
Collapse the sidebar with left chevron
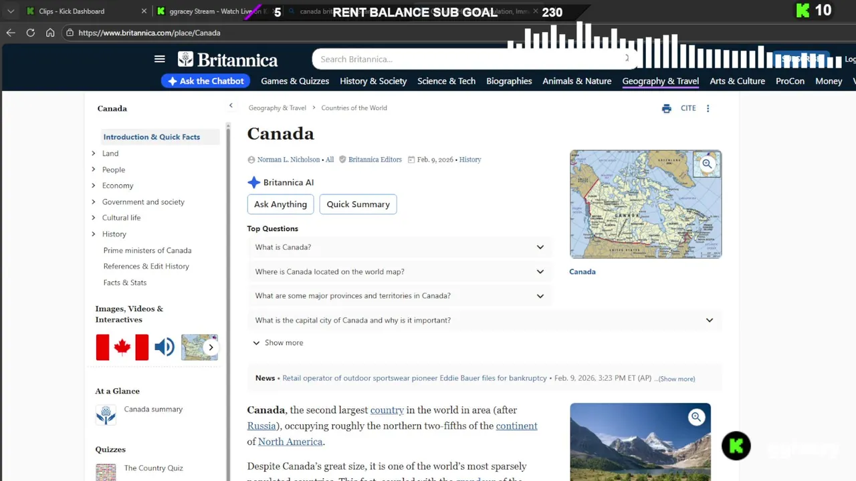point(231,106)
